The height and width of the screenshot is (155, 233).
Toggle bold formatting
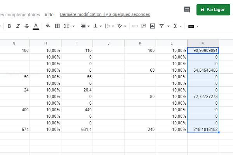click(x=9, y=26)
